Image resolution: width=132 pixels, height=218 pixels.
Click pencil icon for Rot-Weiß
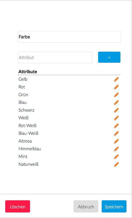116,126
